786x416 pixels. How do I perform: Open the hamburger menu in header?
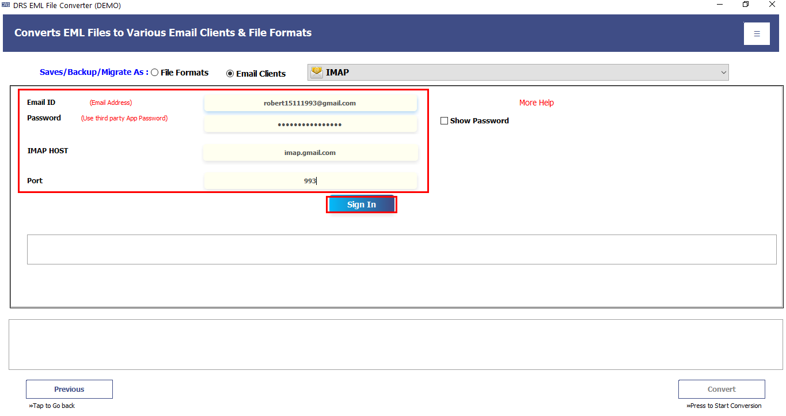[757, 34]
